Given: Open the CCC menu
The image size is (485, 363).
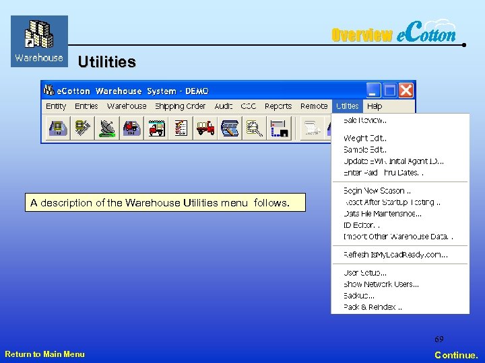Looking at the screenshot, I should pyautogui.click(x=249, y=106).
